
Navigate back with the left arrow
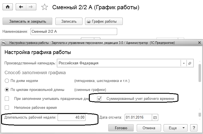tap(21, 7)
